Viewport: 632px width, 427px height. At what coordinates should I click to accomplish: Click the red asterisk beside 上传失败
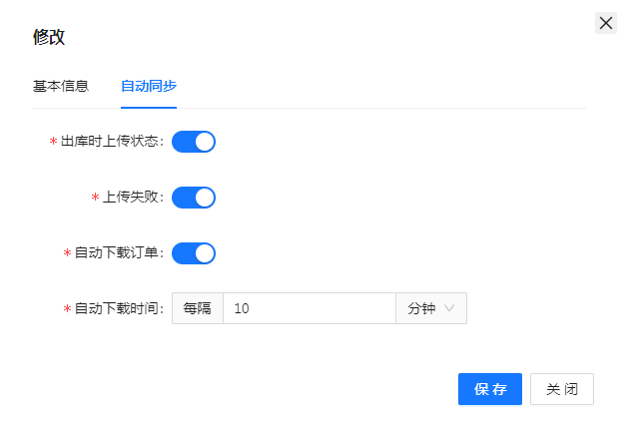pos(95,199)
